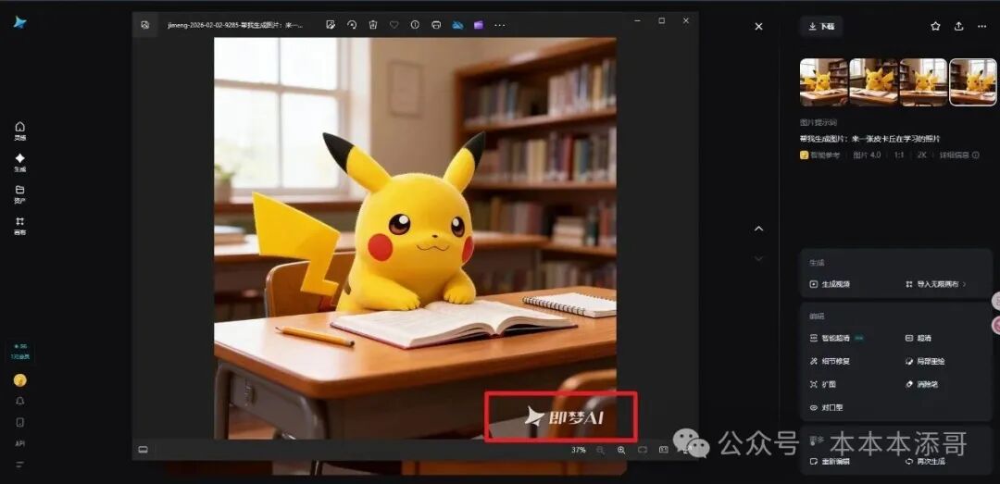1000x484 pixels.
Task: Go to next image with down chevron
Action: point(758,258)
